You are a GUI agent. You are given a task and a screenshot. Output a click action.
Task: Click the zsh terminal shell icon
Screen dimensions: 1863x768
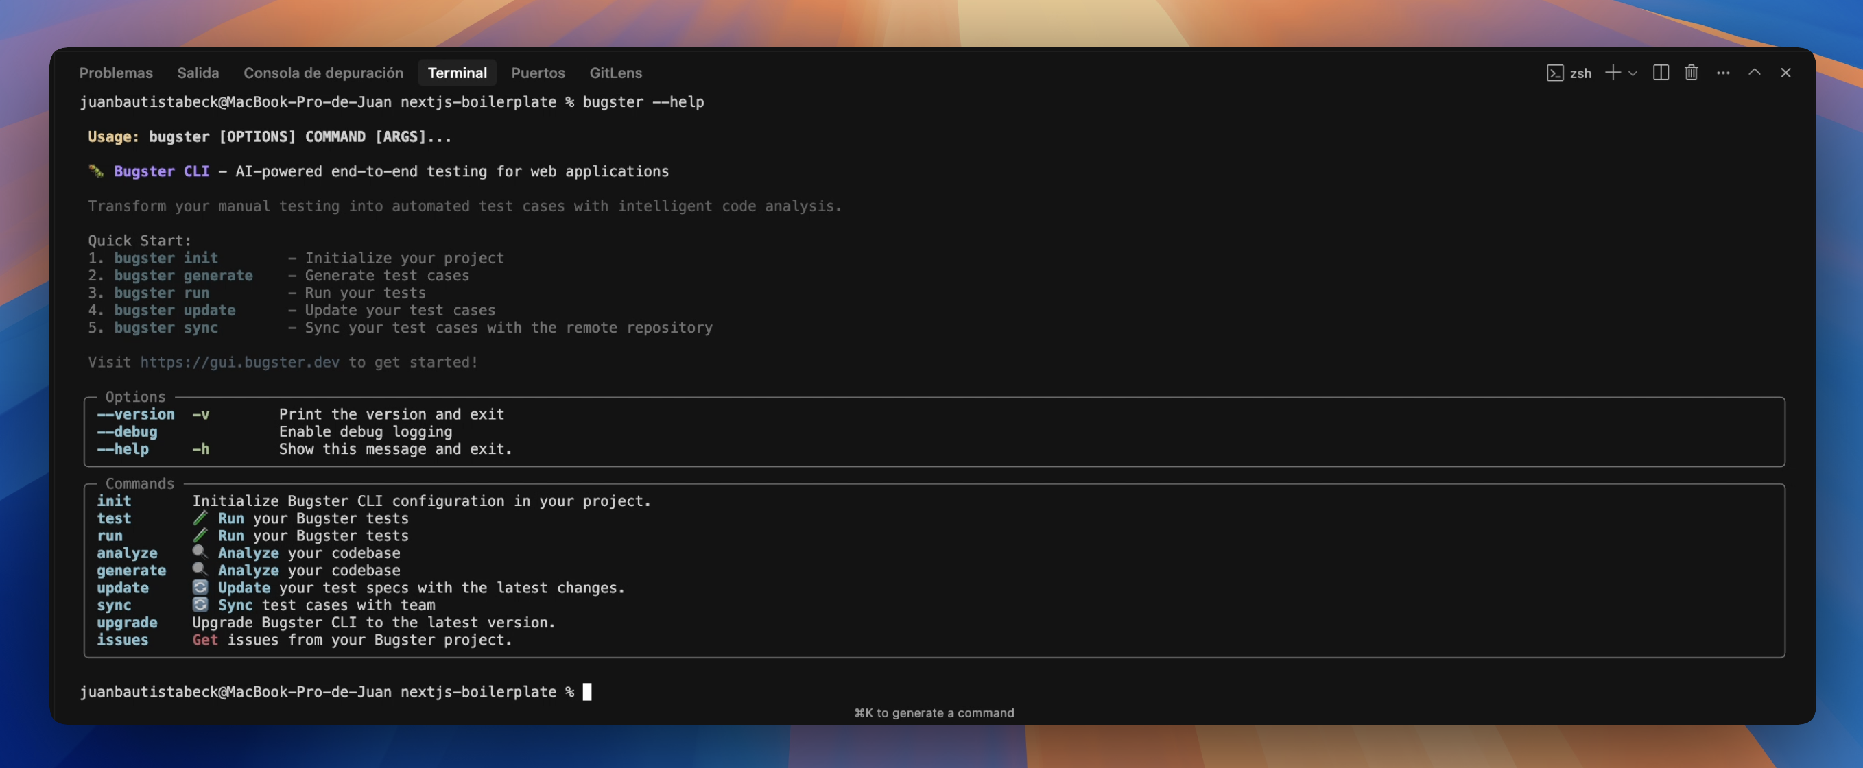tap(1555, 73)
